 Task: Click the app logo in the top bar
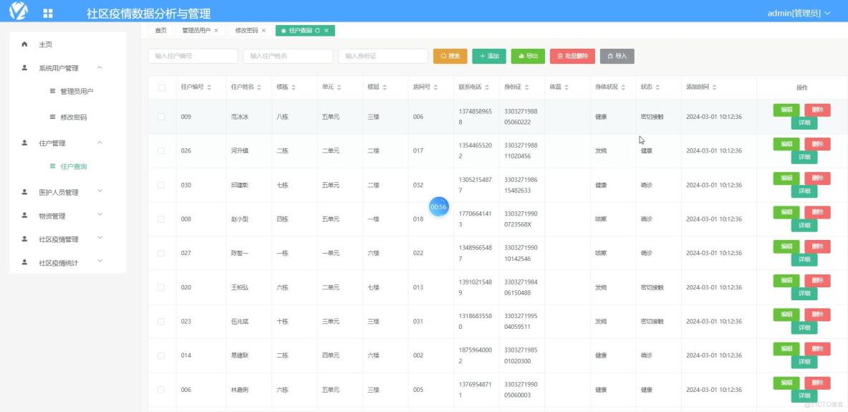coord(19,11)
